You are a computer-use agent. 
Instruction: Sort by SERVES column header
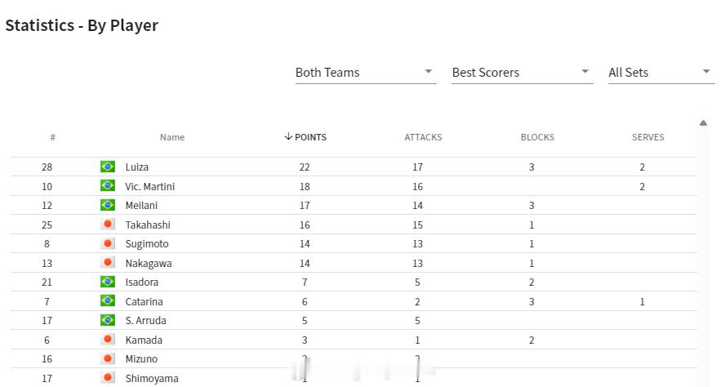(x=647, y=137)
